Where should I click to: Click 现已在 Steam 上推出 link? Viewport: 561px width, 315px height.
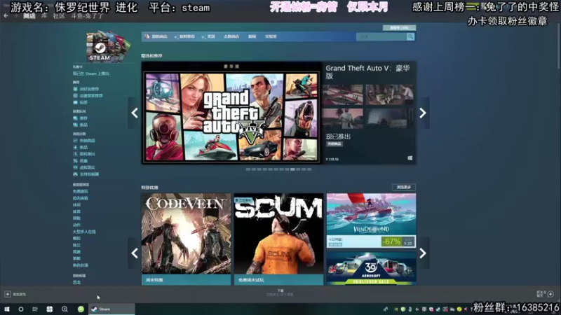pyautogui.click(x=91, y=73)
